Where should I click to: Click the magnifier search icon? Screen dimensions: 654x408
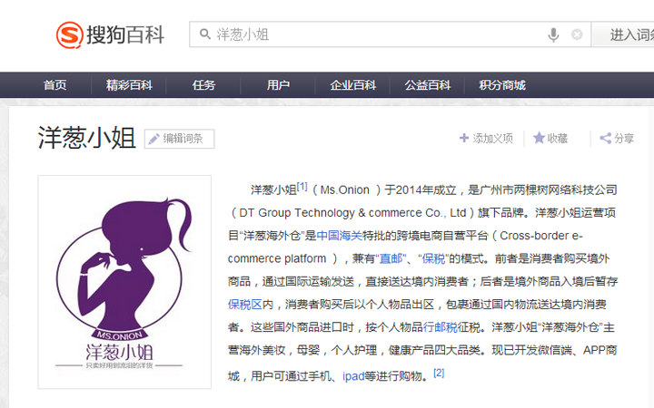click(204, 34)
